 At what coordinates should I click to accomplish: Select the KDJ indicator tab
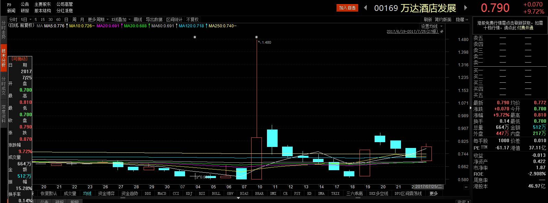pyautogui.click(x=189, y=193)
